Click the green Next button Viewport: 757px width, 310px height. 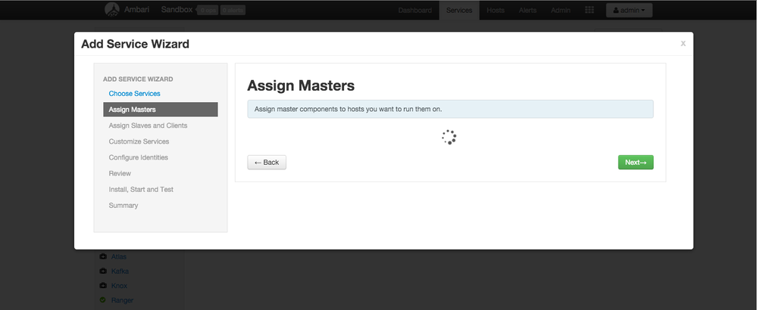click(636, 163)
